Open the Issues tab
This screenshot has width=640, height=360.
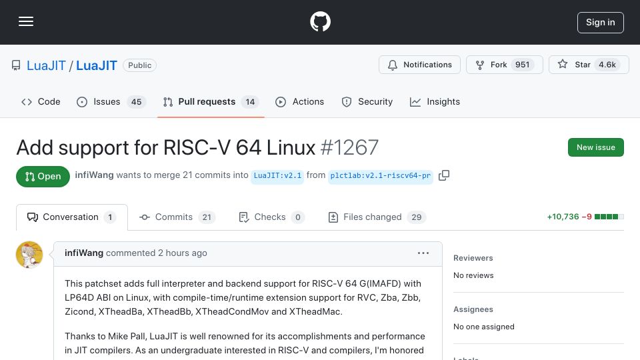[x=111, y=101]
